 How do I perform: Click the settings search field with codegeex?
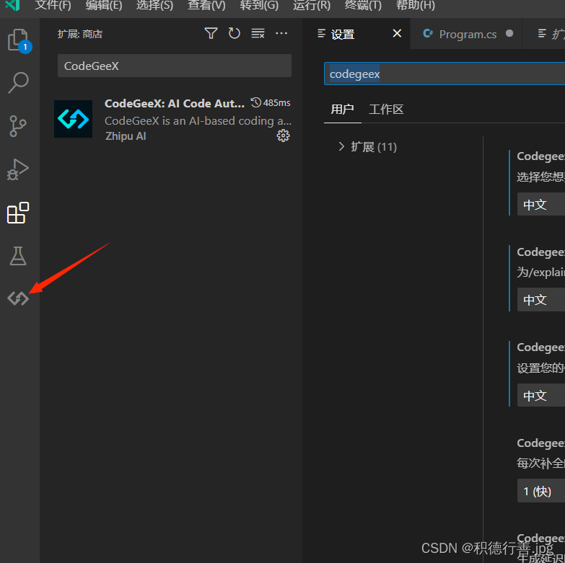click(x=444, y=74)
